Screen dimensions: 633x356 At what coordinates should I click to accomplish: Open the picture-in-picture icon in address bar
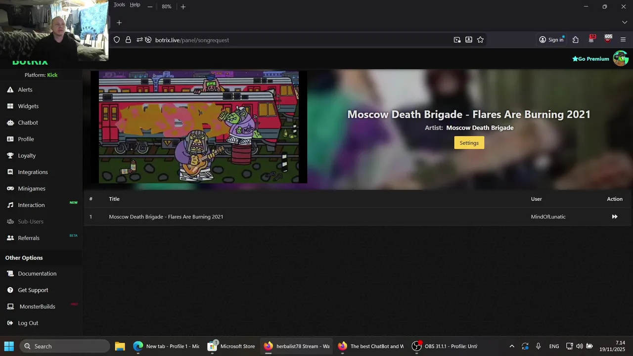point(457,40)
